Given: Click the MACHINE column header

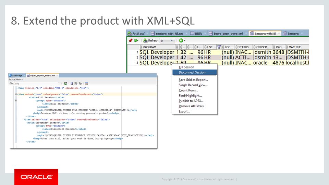Looking at the screenshot, I should (x=297, y=47).
